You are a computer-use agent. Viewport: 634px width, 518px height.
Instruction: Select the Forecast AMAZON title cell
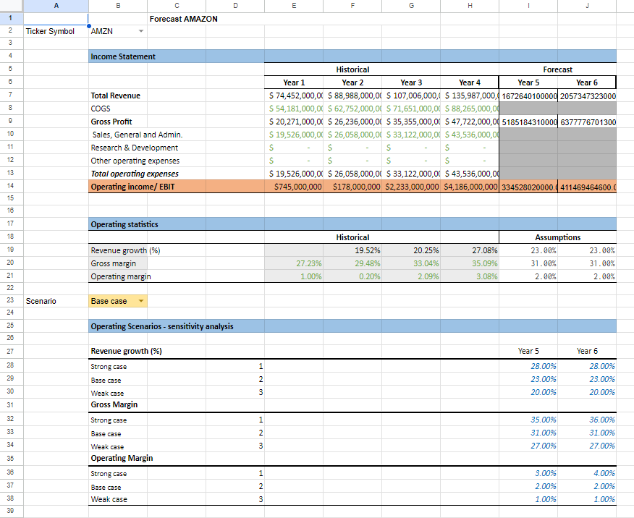(183, 19)
